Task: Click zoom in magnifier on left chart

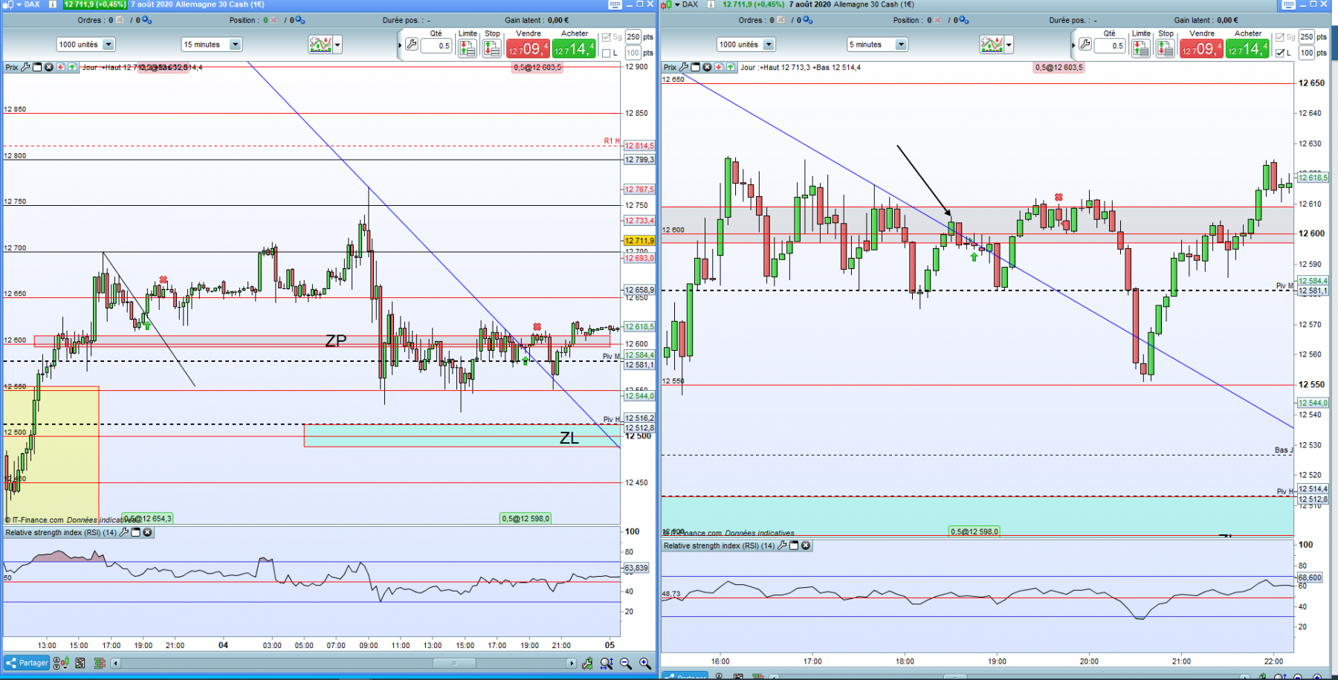Action: pos(645,663)
